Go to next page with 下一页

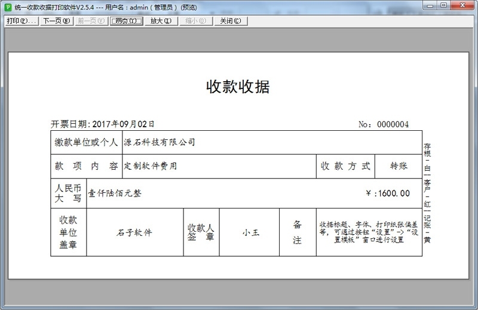57,21
